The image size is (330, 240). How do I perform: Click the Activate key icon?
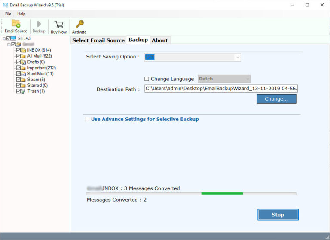click(x=79, y=24)
